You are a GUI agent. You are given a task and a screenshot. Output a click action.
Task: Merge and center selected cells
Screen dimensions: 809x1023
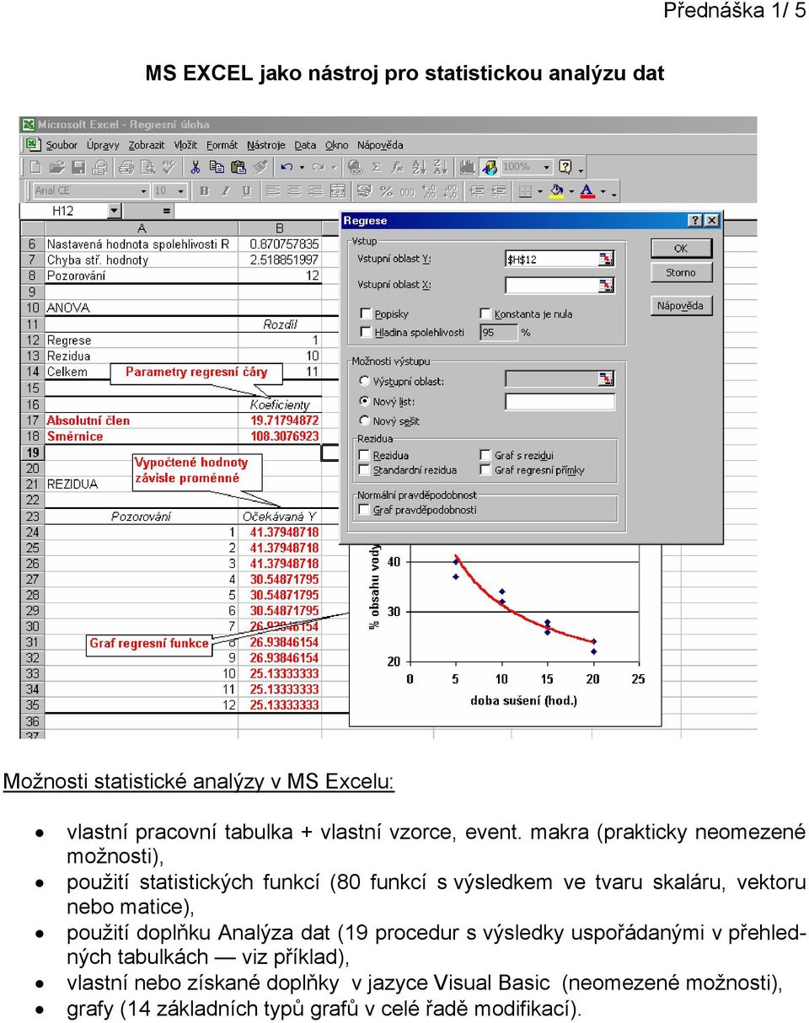337,191
